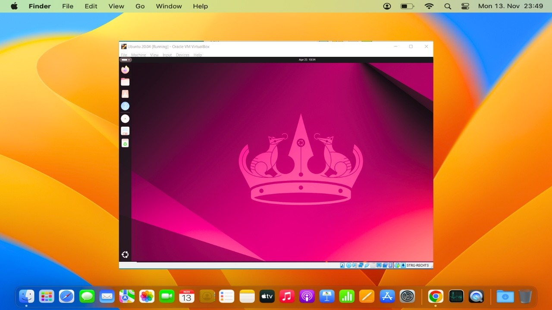Click the VirtualBox CPU status indicator

coord(390,265)
